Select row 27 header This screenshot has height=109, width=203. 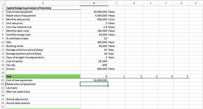tap(3, 107)
